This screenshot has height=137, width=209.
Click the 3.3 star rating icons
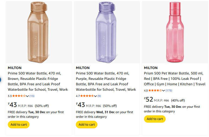19,96
